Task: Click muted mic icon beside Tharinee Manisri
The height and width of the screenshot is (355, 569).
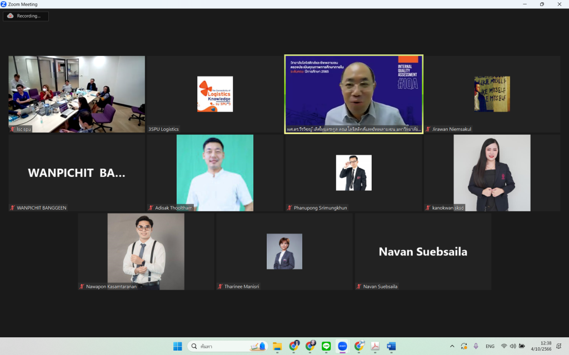Action: pos(220,287)
